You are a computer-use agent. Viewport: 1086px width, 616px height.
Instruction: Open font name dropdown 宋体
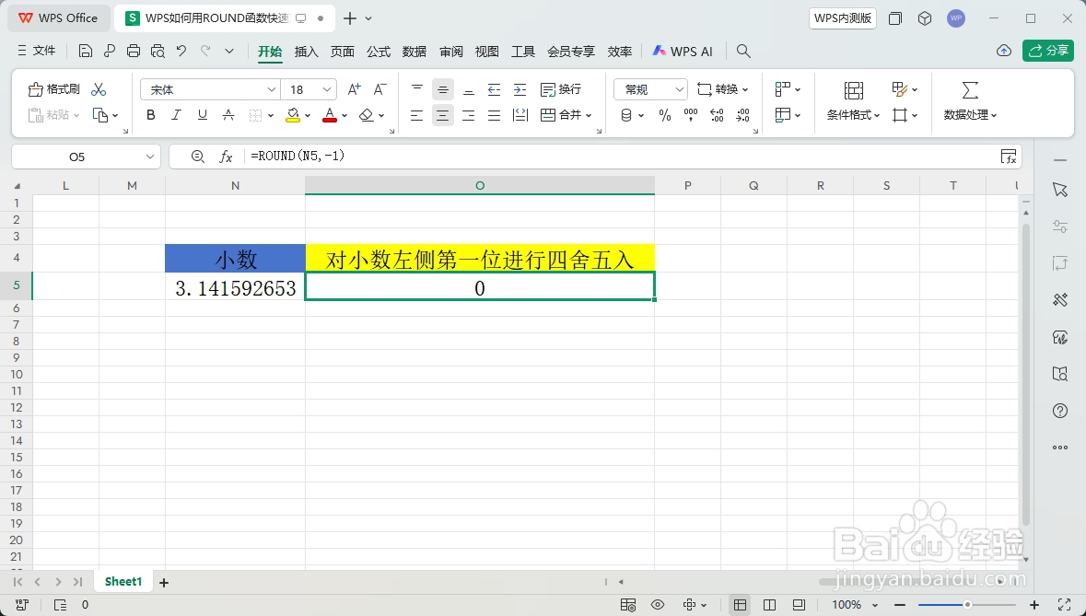[x=272, y=89]
